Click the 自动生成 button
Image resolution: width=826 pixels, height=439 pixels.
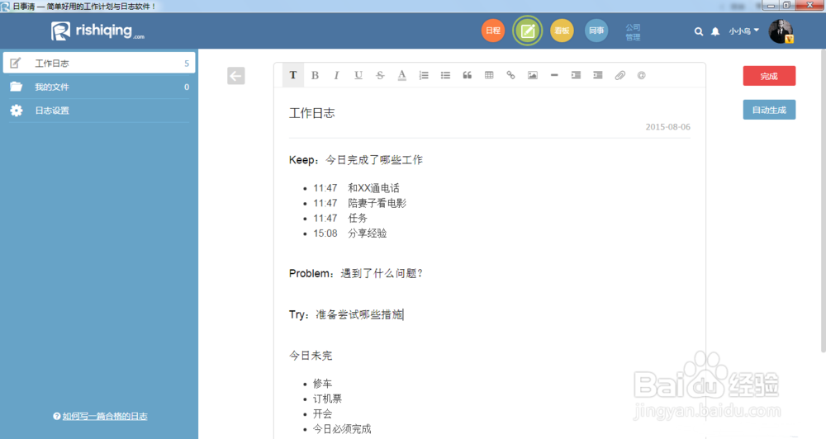tap(769, 110)
